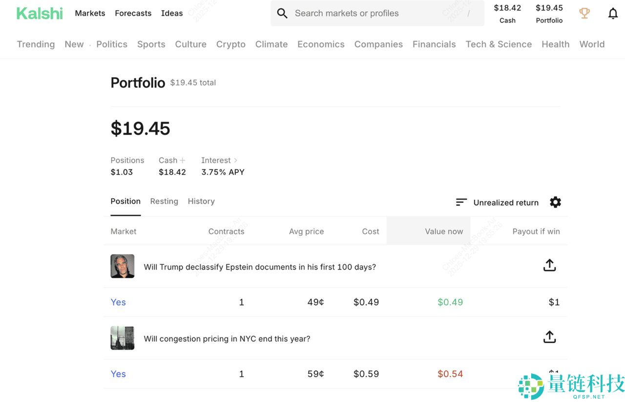The height and width of the screenshot is (402, 625).
Task: Open the Crypto category
Action: pyautogui.click(x=231, y=44)
